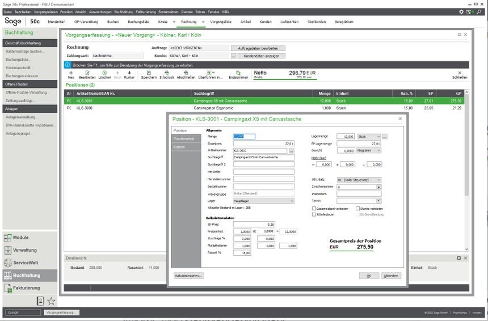Click the Endsummen toolbar icon
The width and height of the screenshot is (488, 321).
(238, 73)
